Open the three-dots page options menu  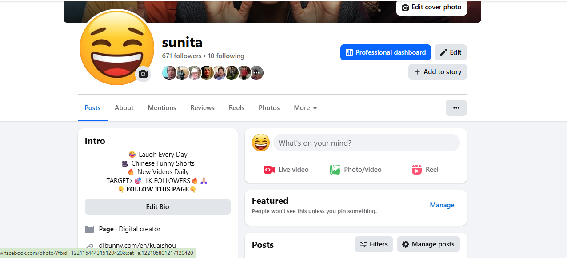[456, 108]
